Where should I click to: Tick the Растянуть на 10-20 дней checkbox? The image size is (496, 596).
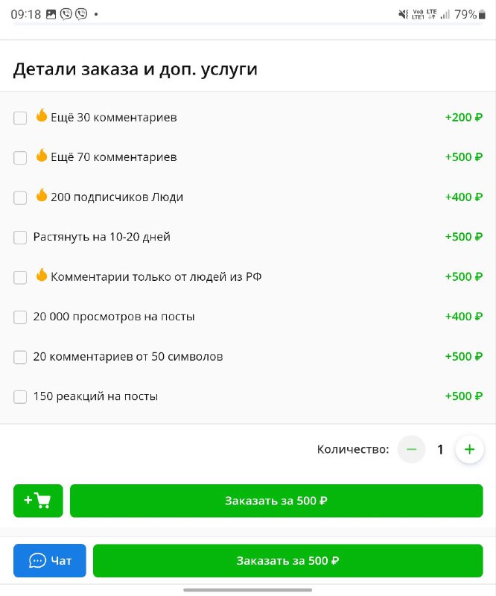click(x=20, y=238)
